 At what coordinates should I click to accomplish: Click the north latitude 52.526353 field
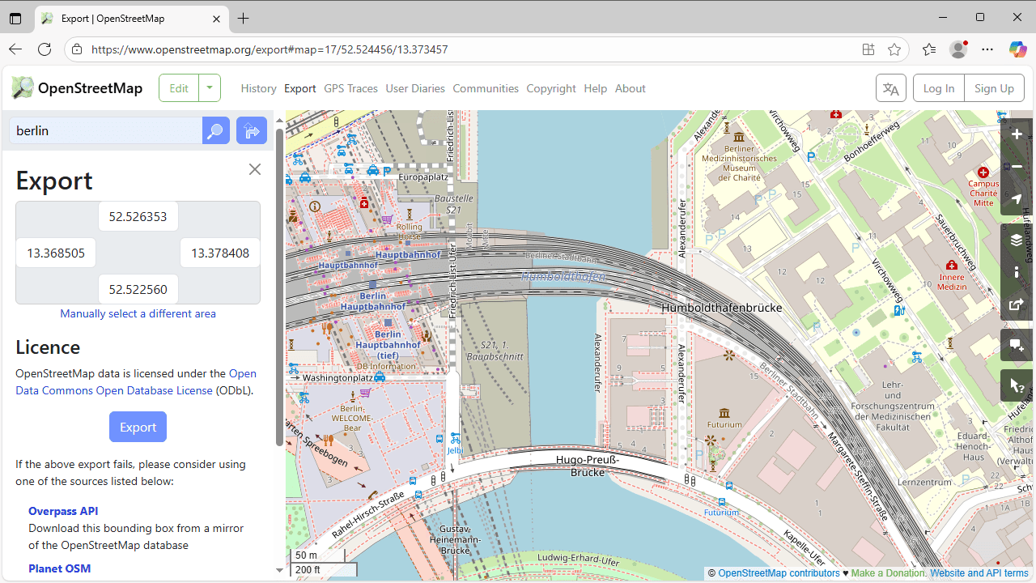click(138, 217)
